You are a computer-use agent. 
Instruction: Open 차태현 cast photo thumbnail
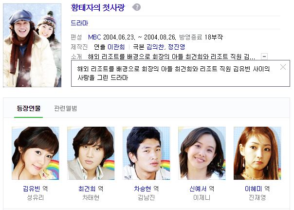[91, 153]
